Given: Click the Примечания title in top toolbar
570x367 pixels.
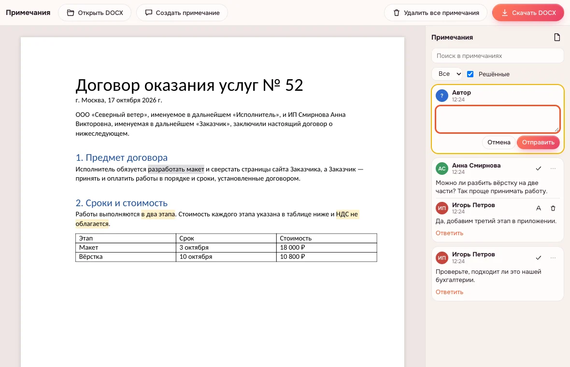Looking at the screenshot, I should coord(28,13).
